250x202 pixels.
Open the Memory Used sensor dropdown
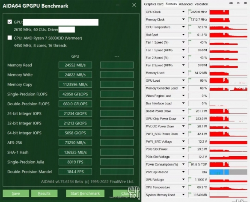click(x=183, y=73)
